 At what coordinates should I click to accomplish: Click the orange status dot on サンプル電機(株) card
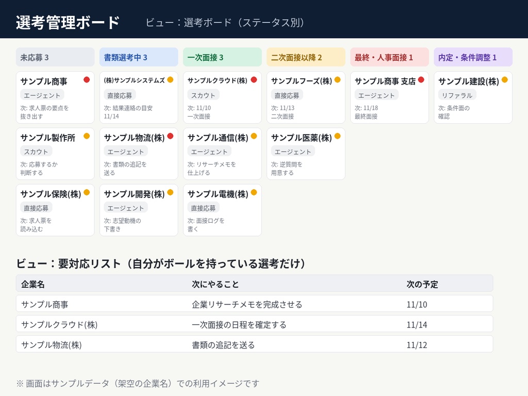tap(254, 192)
